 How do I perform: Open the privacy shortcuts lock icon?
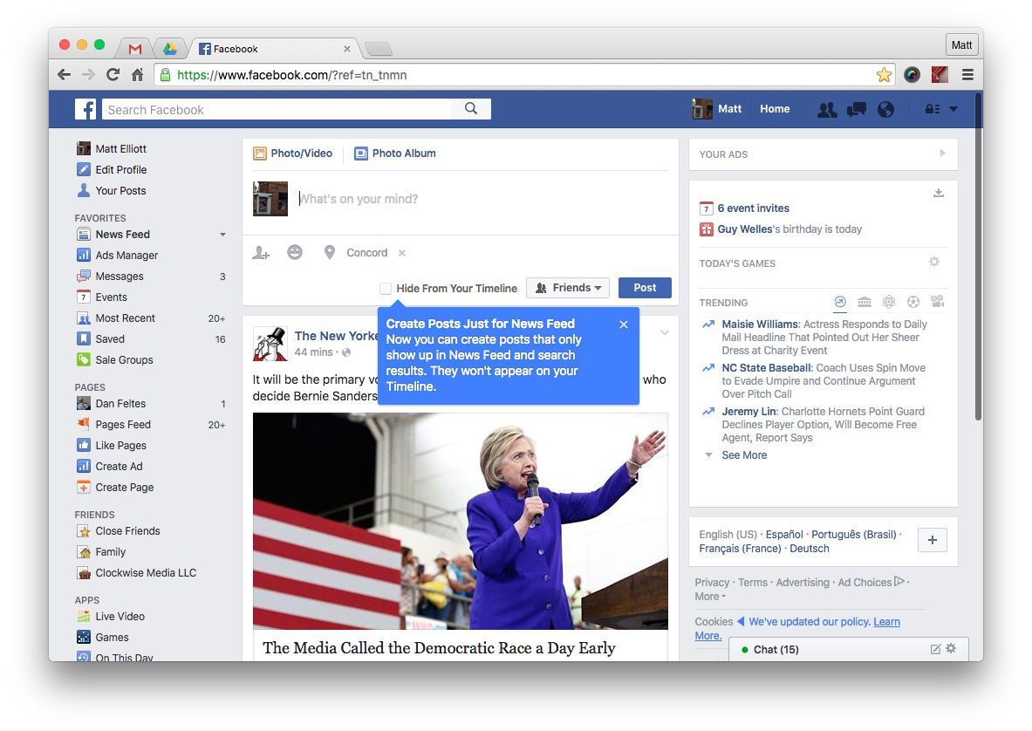point(930,109)
